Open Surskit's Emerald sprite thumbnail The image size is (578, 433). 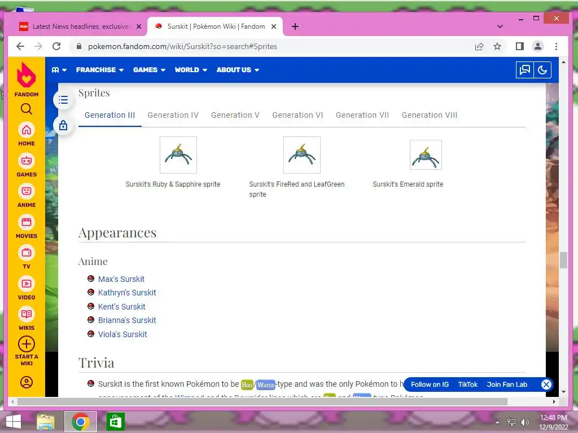click(x=426, y=154)
